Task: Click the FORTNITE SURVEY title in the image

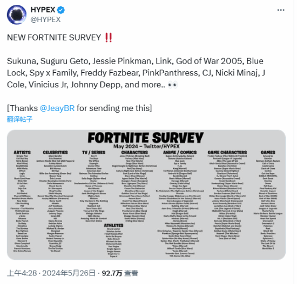Action: click(x=145, y=137)
